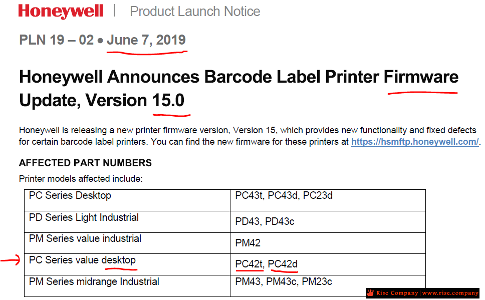Click the word Firmware in headline
This screenshot has height=300, width=485.
[421, 77]
